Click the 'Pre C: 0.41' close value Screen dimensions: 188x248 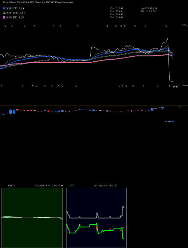(117, 17)
